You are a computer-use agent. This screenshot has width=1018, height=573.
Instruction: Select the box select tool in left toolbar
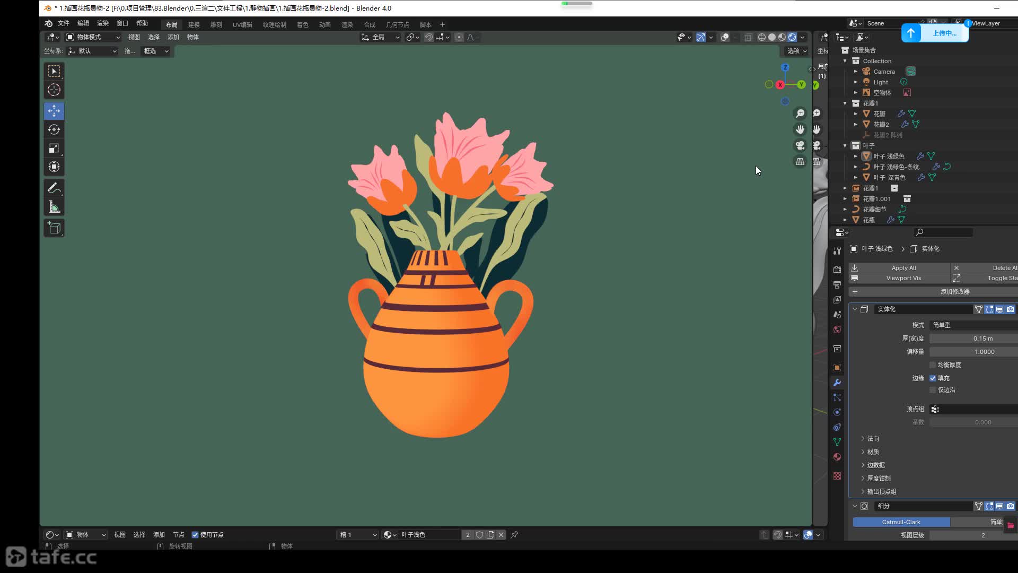coord(54,71)
